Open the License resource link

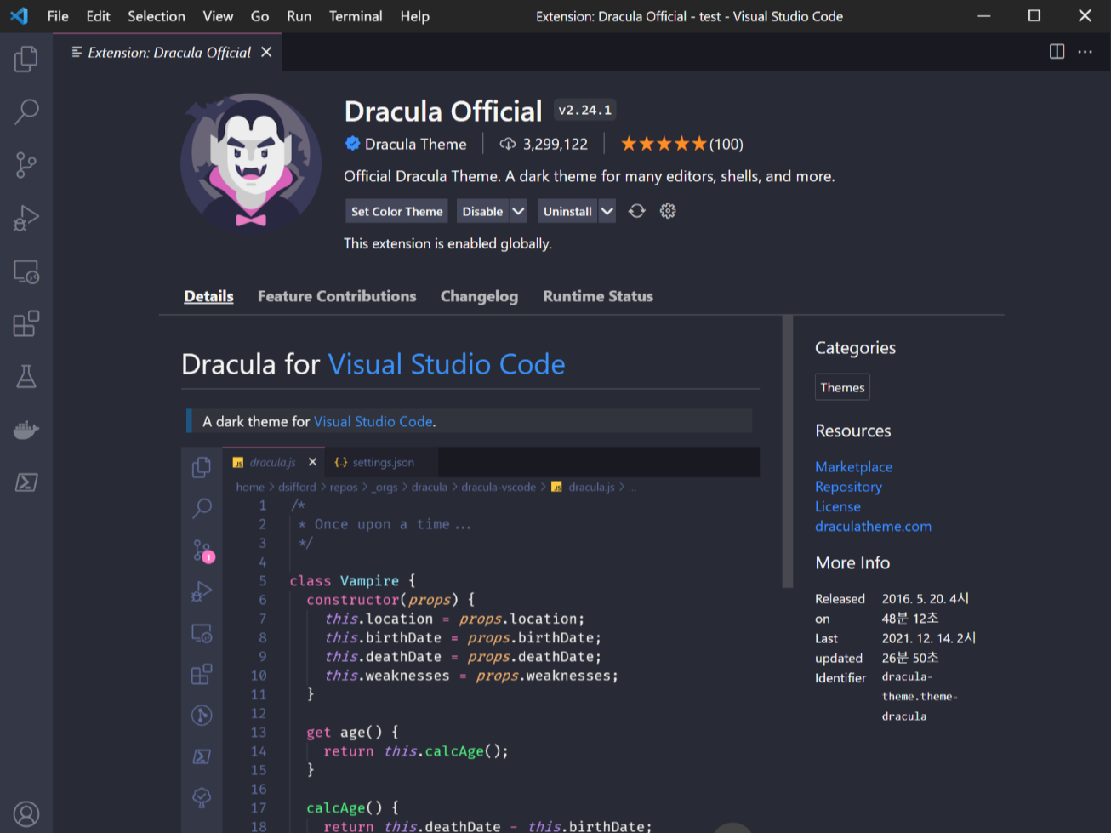click(837, 506)
